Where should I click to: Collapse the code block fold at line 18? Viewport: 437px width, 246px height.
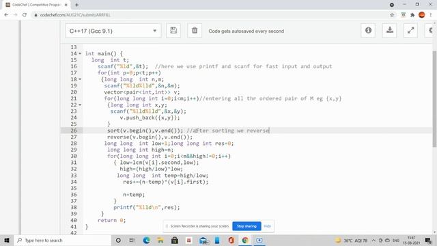tap(80, 79)
